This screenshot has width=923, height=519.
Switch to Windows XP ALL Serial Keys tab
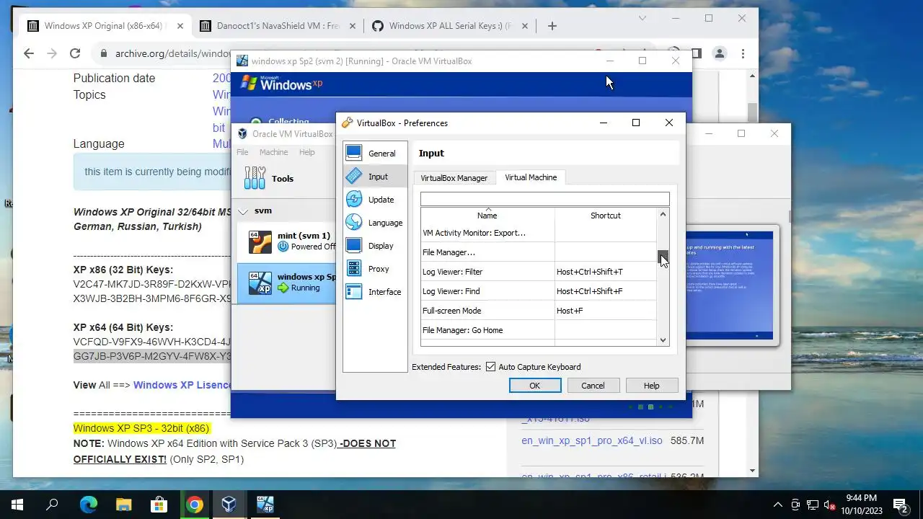pyautogui.click(x=451, y=26)
